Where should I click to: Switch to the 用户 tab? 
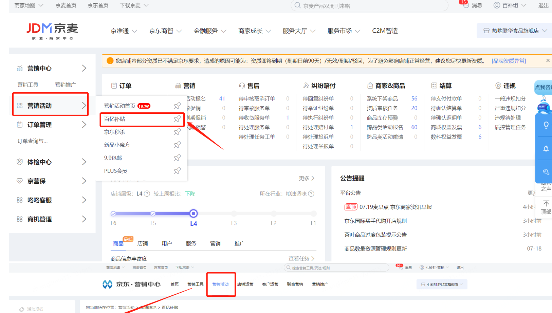pos(167,243)
